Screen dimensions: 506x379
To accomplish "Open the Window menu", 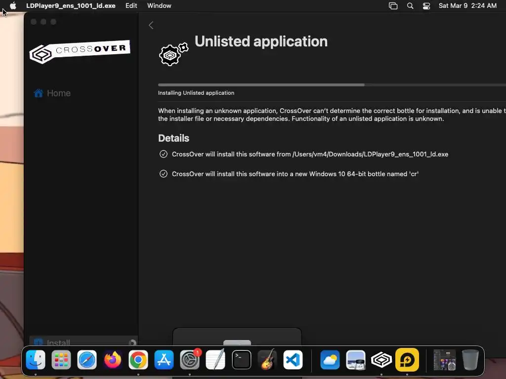I will pos(159,5).
